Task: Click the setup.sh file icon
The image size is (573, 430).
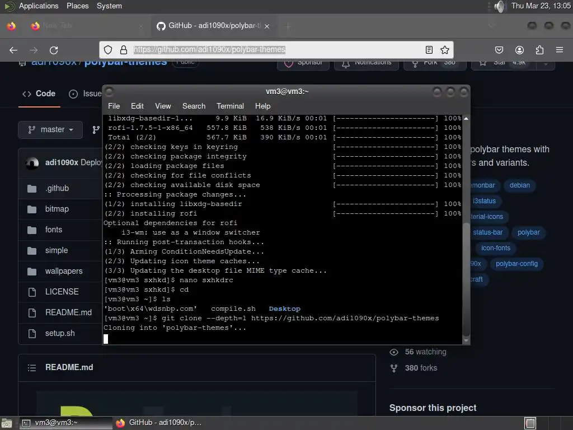Action: point(32,334)
